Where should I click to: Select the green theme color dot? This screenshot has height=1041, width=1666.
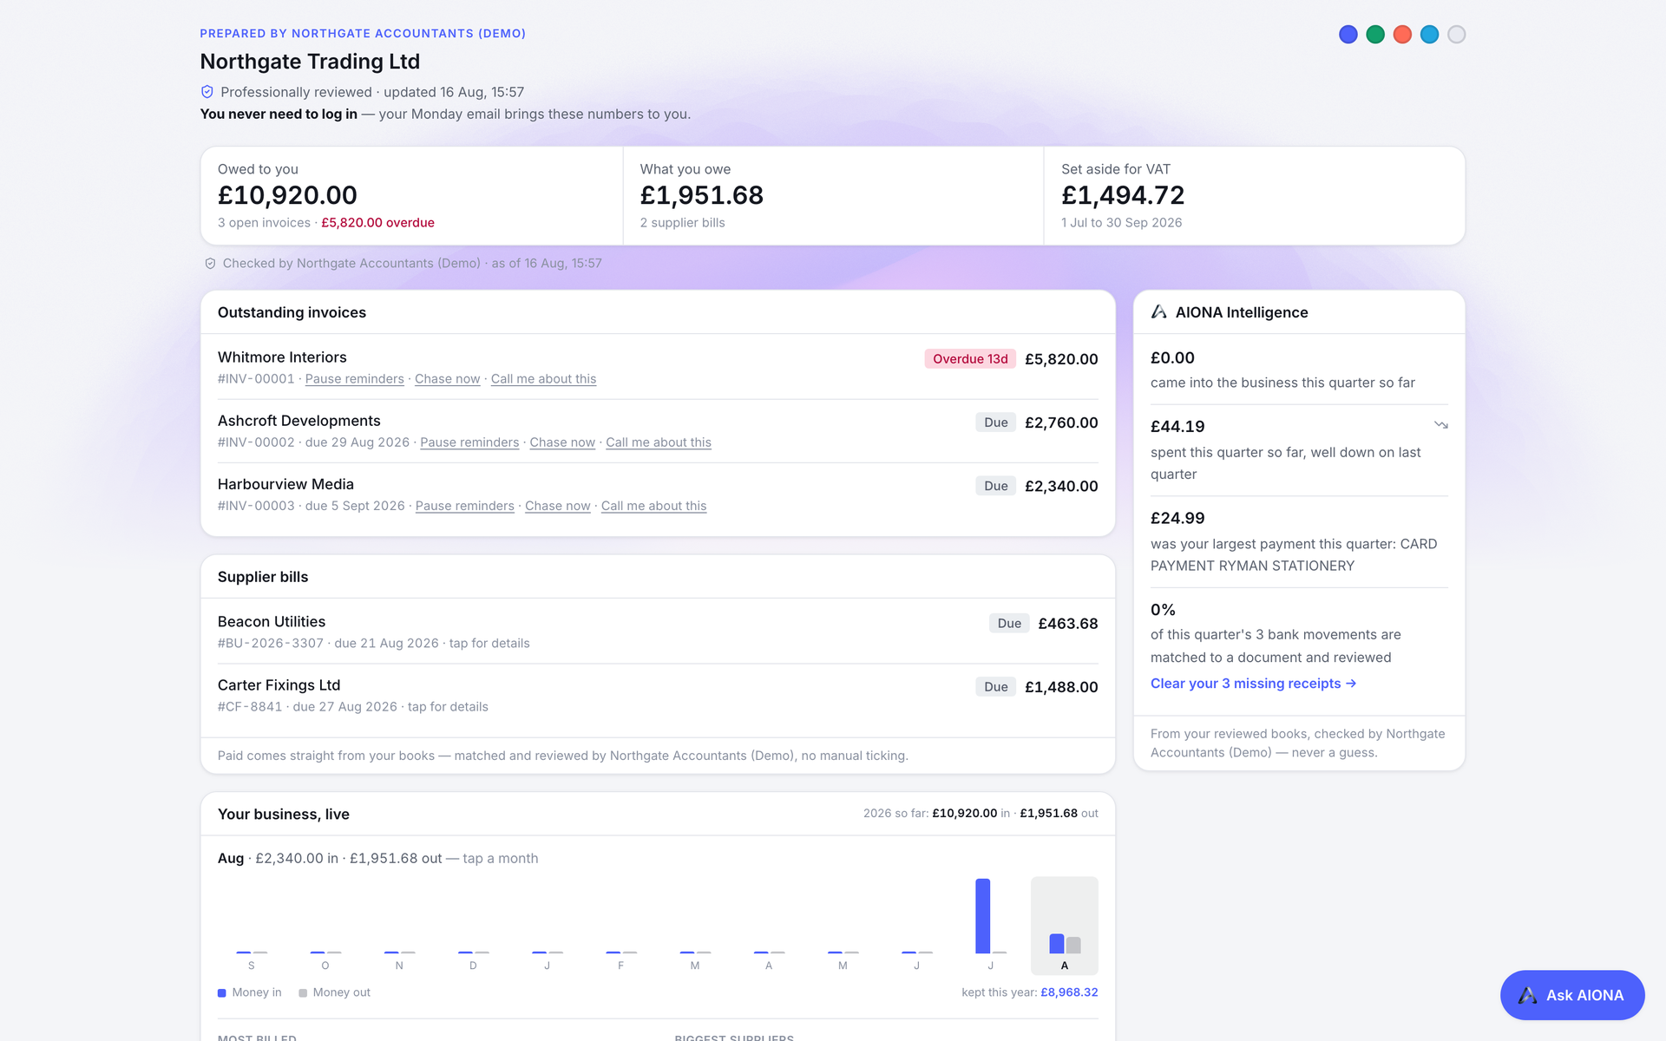[1374, 35]
